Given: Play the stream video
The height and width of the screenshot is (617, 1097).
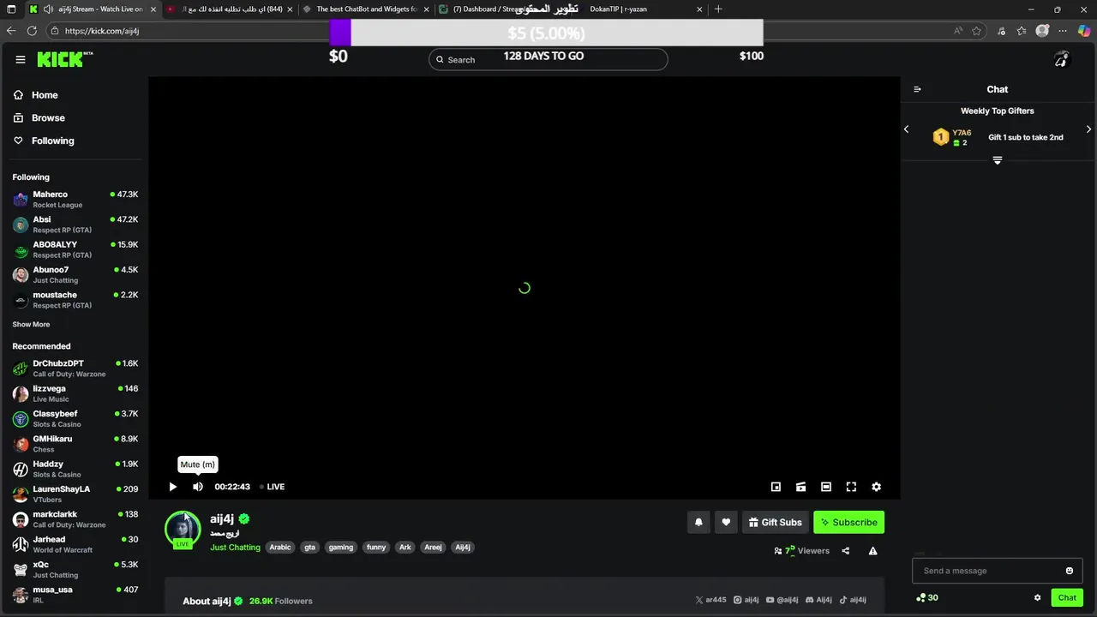Looking at the screenshot, I should coord(172,487).
